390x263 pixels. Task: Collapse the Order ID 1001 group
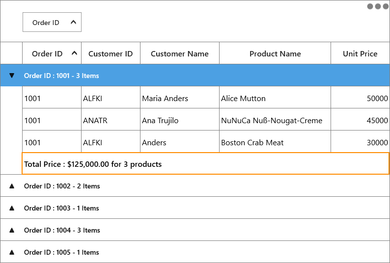click(x=12, y=76)
